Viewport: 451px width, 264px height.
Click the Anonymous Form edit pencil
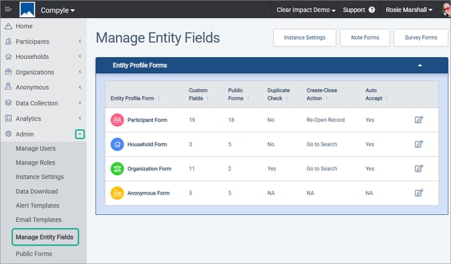coord(419,193)
